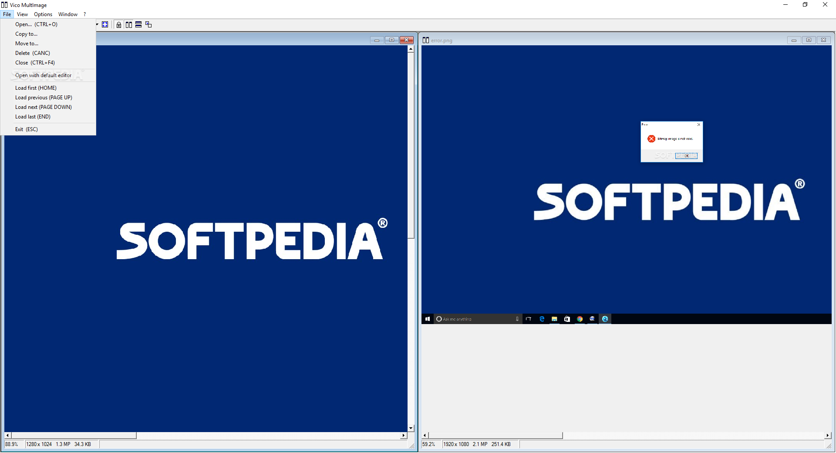836x453 pixels.
Task: Open the toolbar dropdown arrow beside fit icon
Action: (97, 24)
